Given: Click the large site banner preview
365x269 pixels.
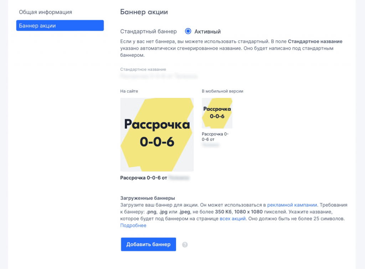Looking at the screenshot, I should (x=157, y=135).
